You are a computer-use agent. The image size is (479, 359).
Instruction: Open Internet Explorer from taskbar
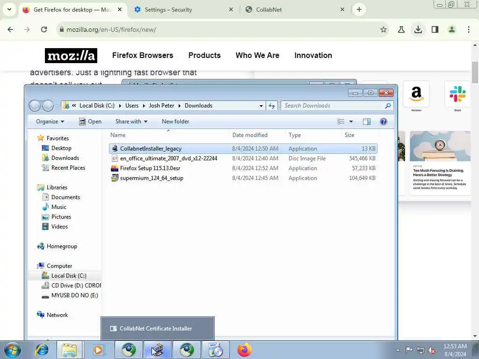pos(42,350)
